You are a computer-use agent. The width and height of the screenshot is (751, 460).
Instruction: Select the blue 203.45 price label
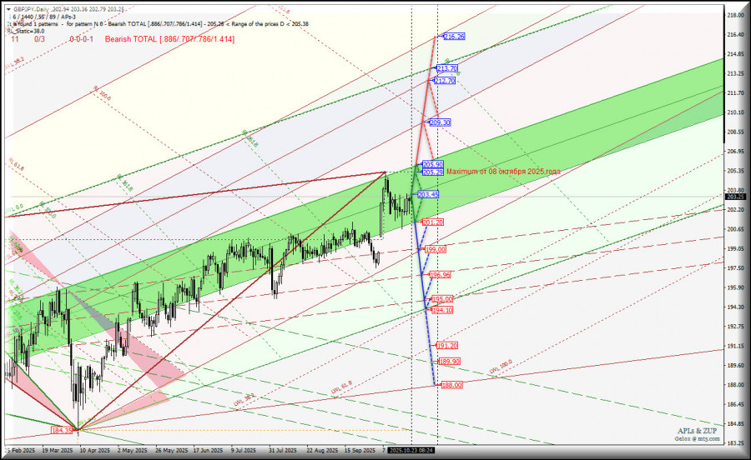click(x=428, y=195)
